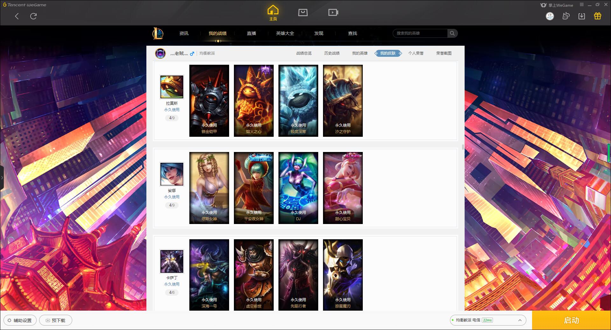
Task: Open the 掠星魔刃 skin card
Action: point(343,275)
